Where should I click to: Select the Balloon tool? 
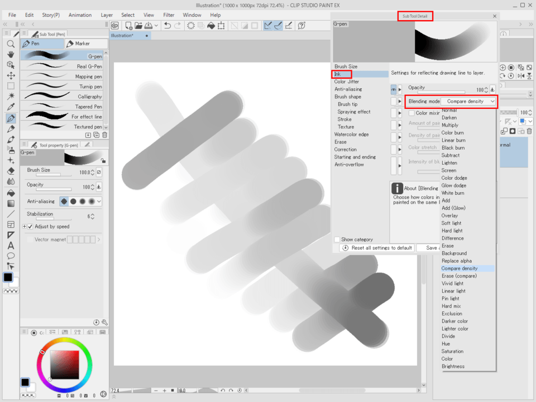[x=11, y=256]
